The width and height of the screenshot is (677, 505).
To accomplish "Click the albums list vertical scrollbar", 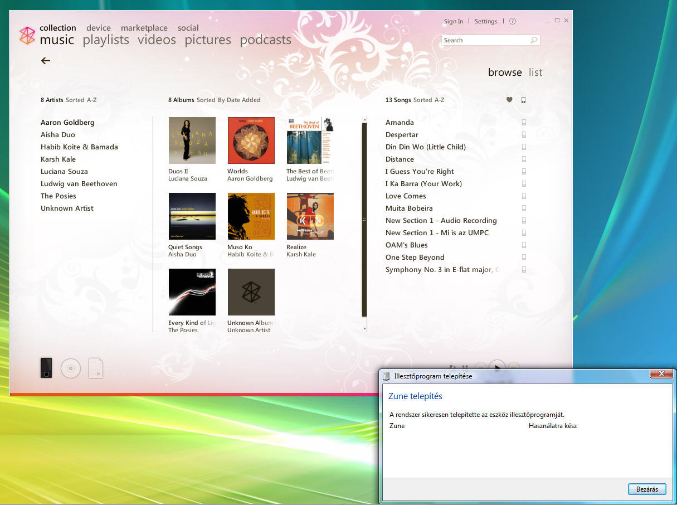I will point(364,223).
